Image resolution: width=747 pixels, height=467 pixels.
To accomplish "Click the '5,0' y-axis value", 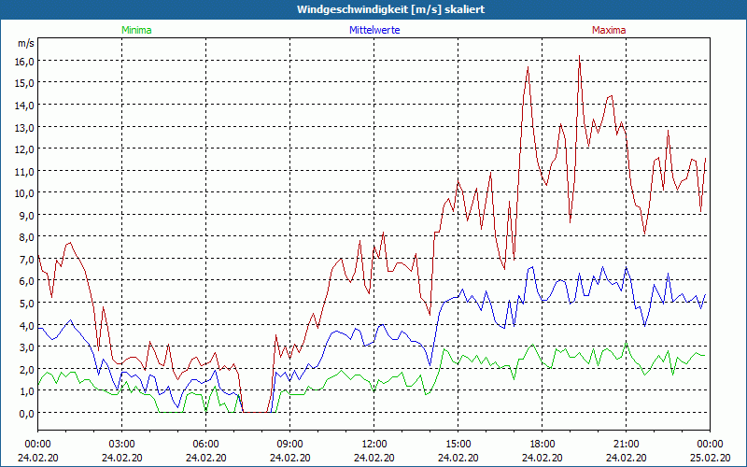I will [x=27, y=303].
